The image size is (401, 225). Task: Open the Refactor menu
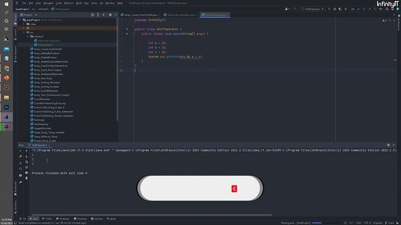point(69,3)
